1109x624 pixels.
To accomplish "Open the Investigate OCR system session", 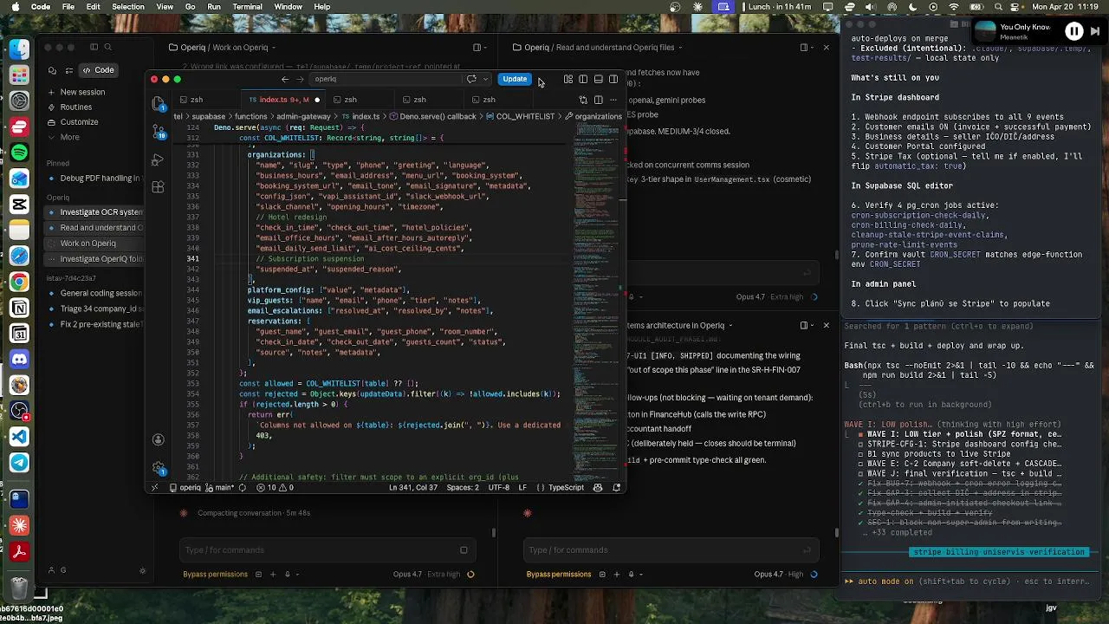I will 95,212.
